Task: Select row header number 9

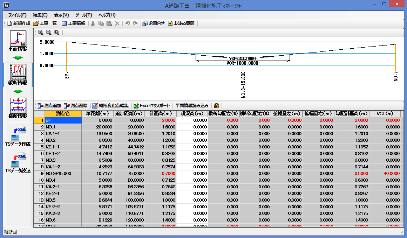Action: [40, 174]
